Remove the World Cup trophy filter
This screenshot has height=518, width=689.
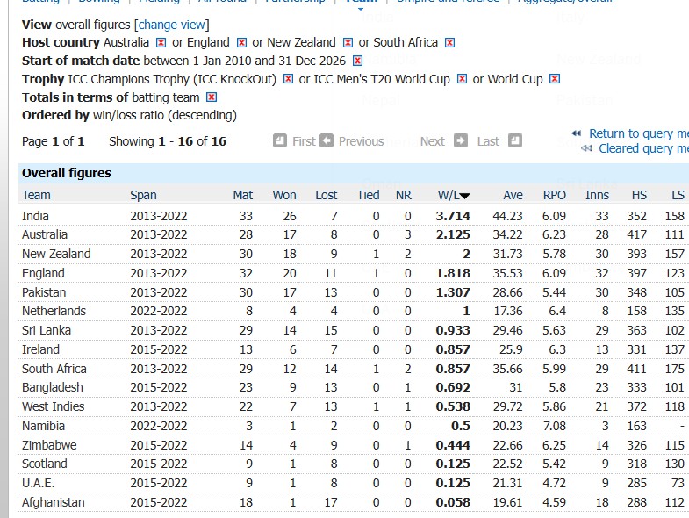point(555,79)
